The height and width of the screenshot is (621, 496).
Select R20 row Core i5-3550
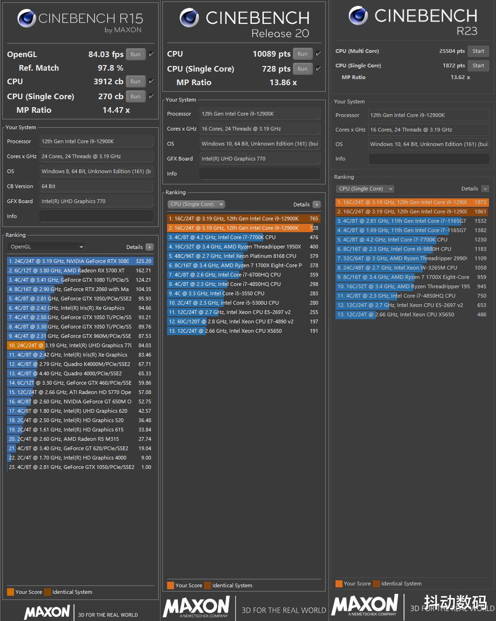[x=244, y=293]
